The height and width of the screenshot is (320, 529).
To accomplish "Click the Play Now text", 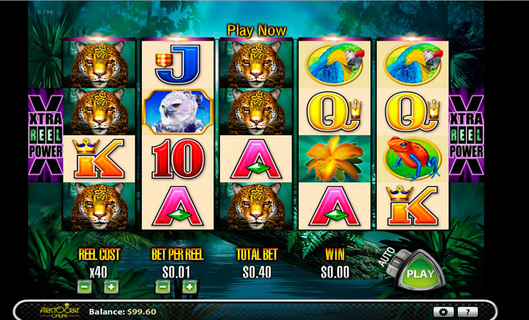I will [256, 31].
